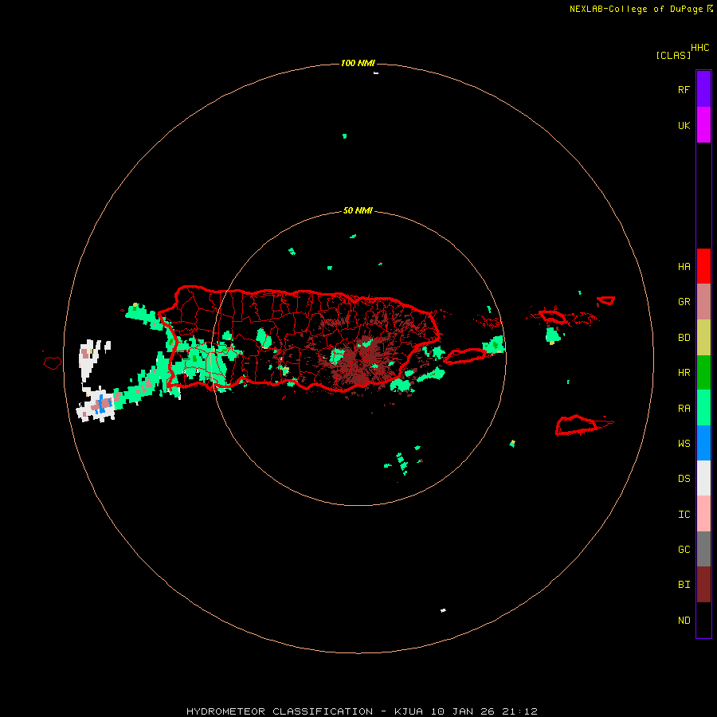Click the "NEXLAB-College of DuPage" credit text
Screen dimensions: 717x717
(636, 9)
